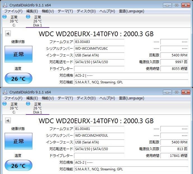Click ACS-2 standard field in top window
193x174 pixels.
click(131, 75)
